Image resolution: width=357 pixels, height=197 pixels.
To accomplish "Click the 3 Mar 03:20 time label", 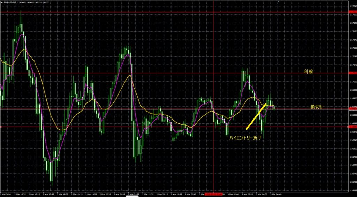I will 247,195.
